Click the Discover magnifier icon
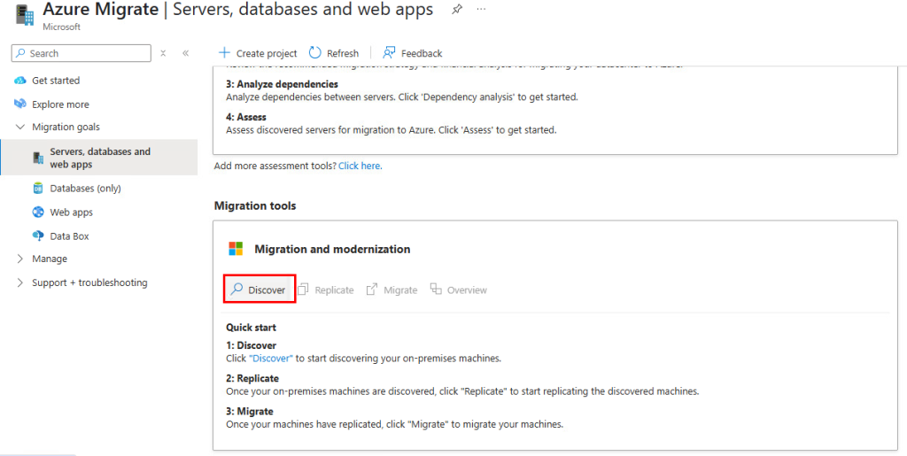This screenshot has width=907, height=456. click(236, 290)
